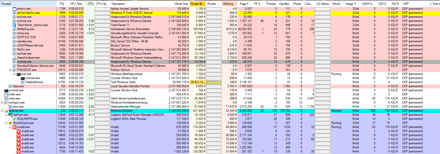Click the Testlimit64.exe process icon
Screen dimensions: 440x154
[x=23, y=82]
